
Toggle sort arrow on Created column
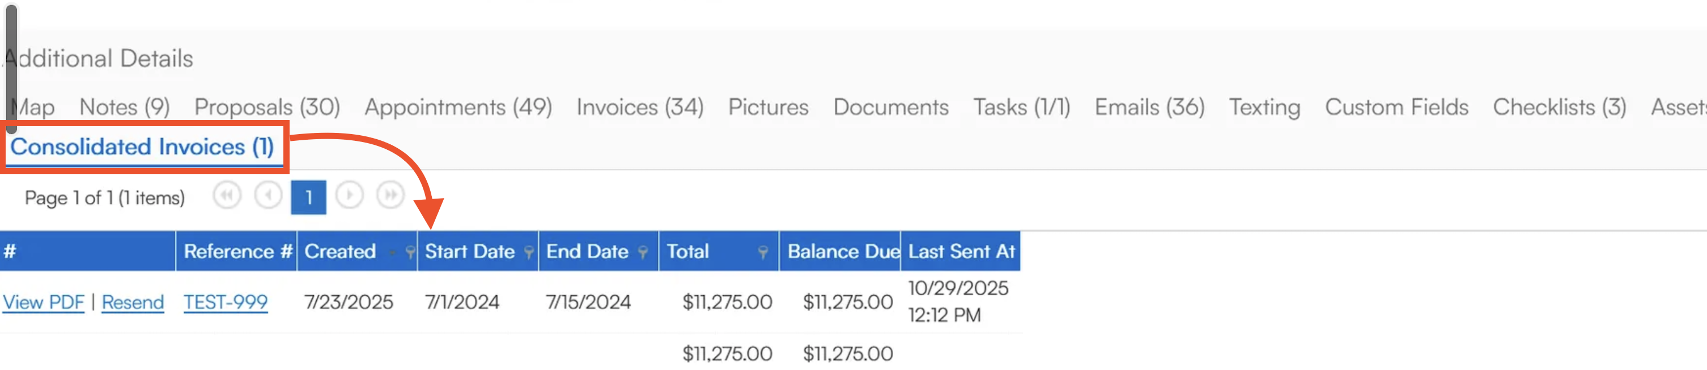[393, 252]
